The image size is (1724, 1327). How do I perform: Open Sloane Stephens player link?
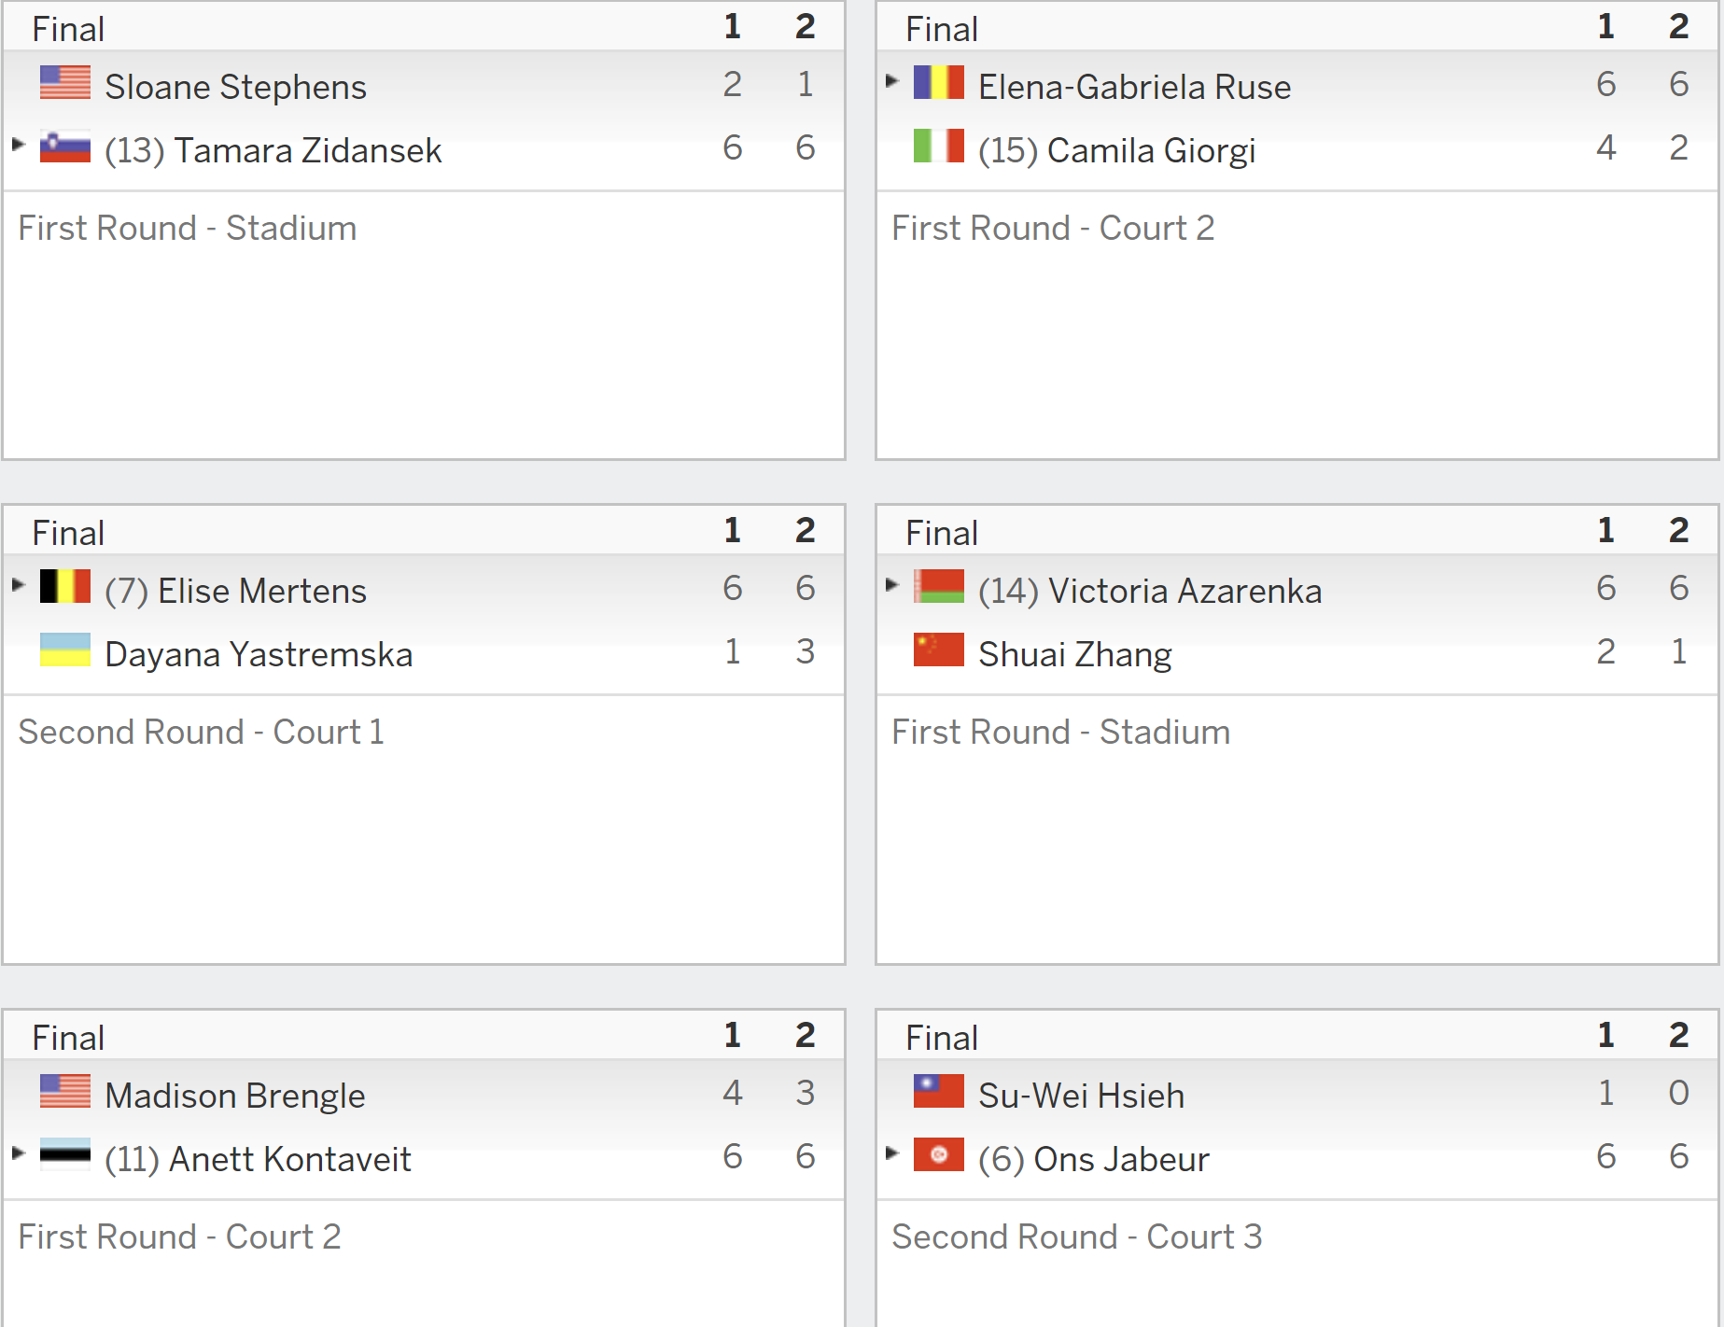pos(235,87)
